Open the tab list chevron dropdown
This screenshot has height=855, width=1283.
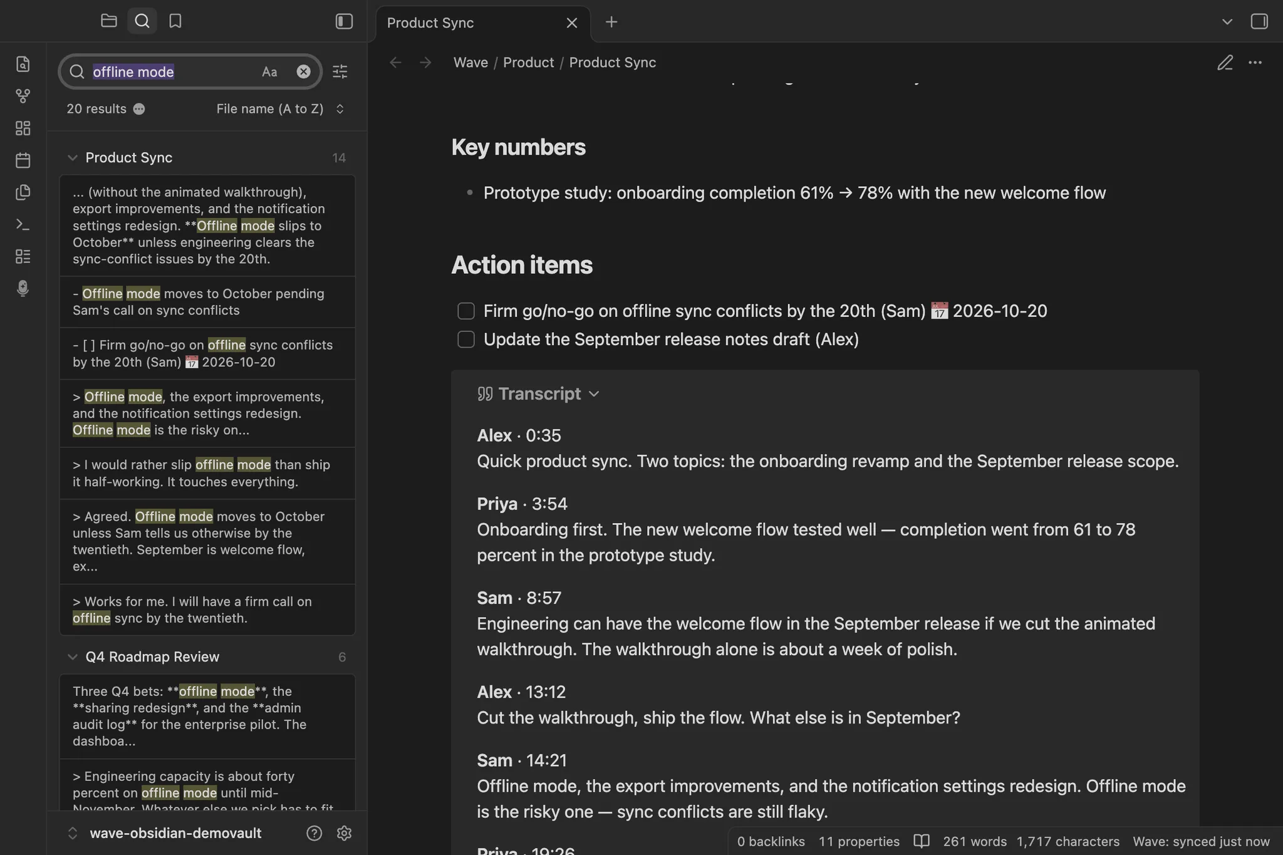pos(1227,22)
